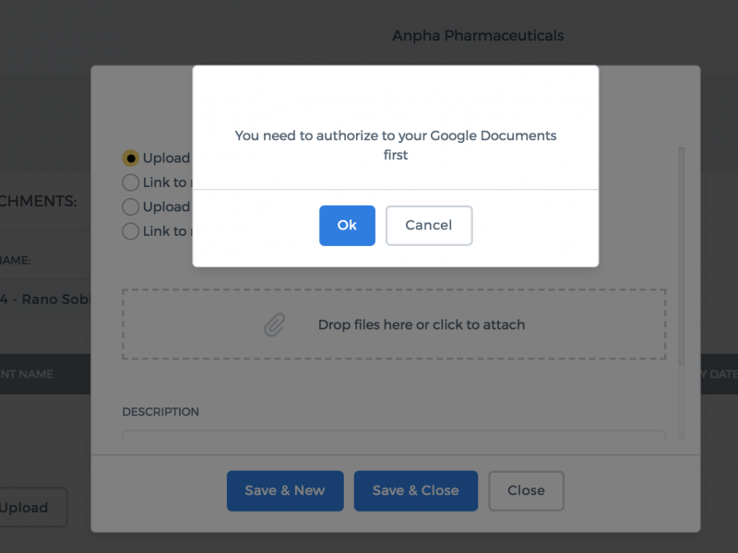Click the Anpha Pharmaceuticals title
Image resolution: width=738 pixels, height=553 pixels.
point(478,36)
